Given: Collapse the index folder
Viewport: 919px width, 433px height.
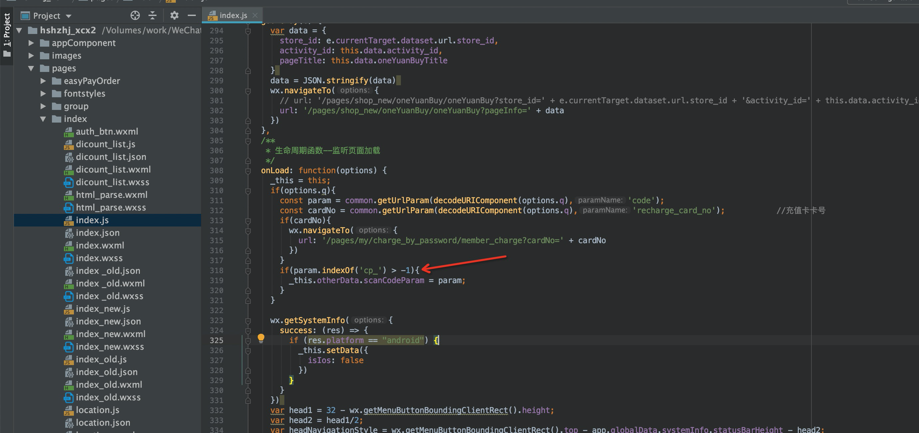Looking at the screenshot, I should tap(43, 119).
